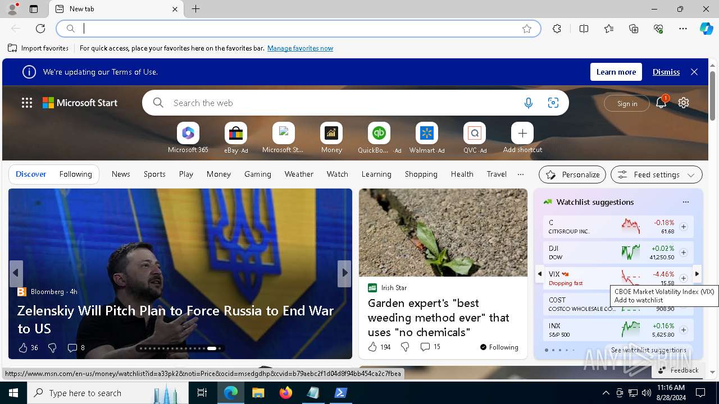Image resolution: width=719 pixels, height=404 pixels.
Task: Open notifications bell icon
Action: [x=662, y=102]
